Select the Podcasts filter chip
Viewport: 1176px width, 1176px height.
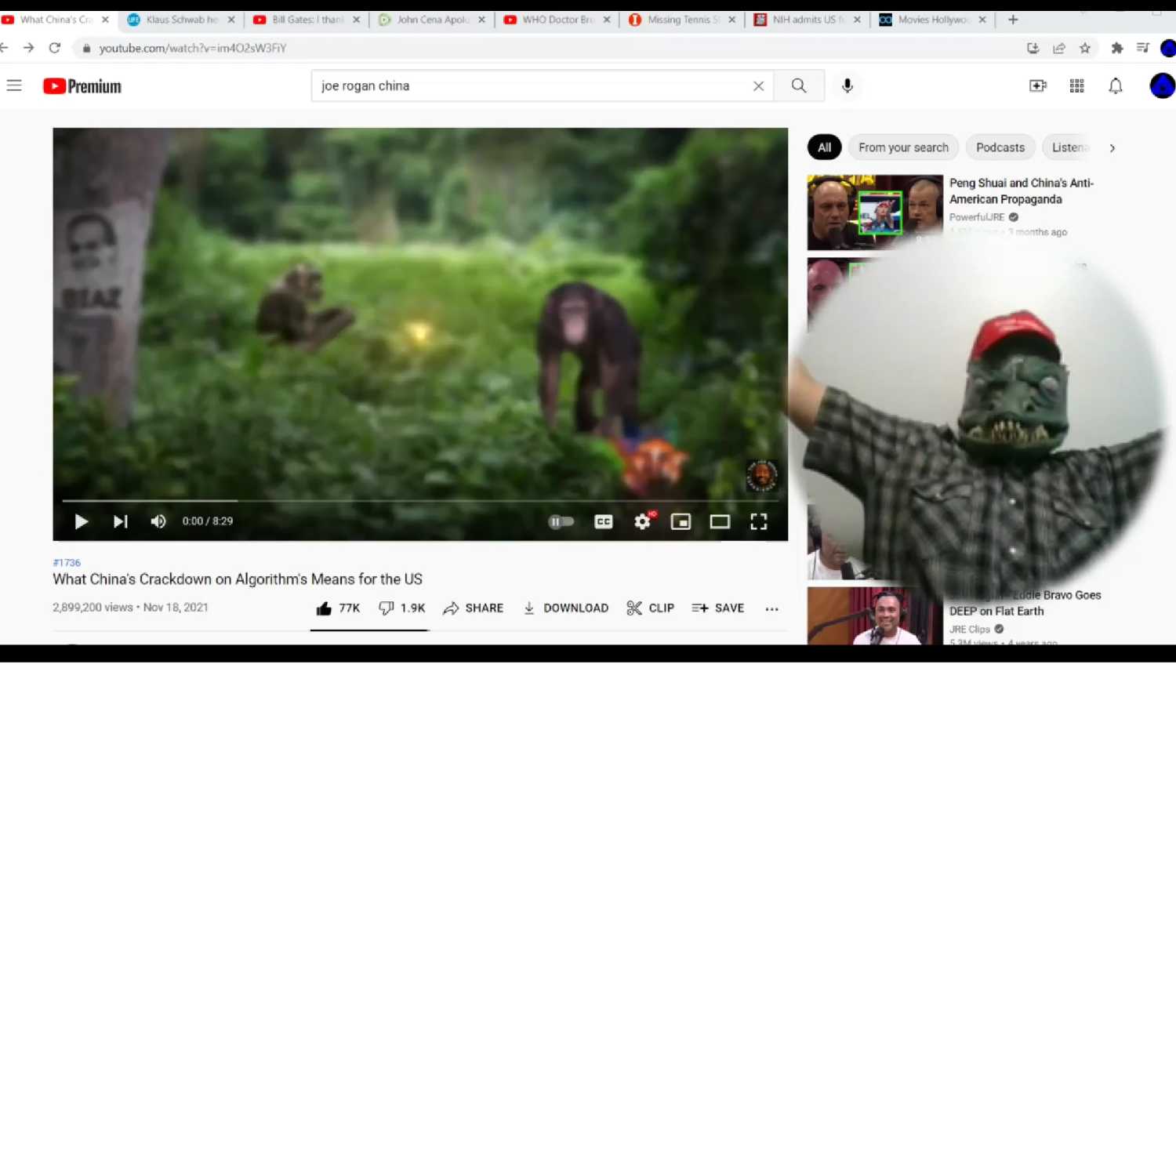(1000, 147)
